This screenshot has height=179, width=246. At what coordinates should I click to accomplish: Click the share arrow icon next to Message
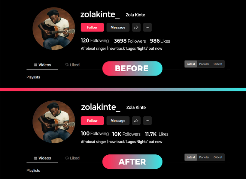tap(136, 27)
